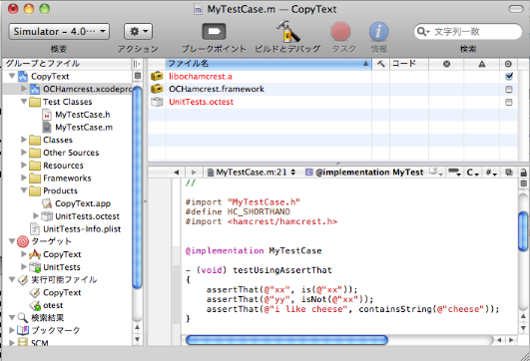Click the Bookmarks book icon

click(x=23, y=330)
